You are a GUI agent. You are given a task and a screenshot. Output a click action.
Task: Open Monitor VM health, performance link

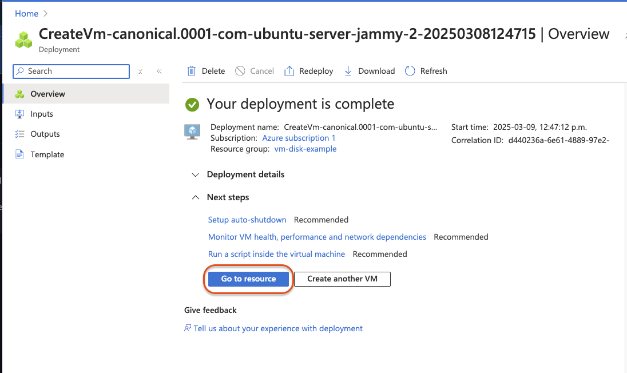317,237
